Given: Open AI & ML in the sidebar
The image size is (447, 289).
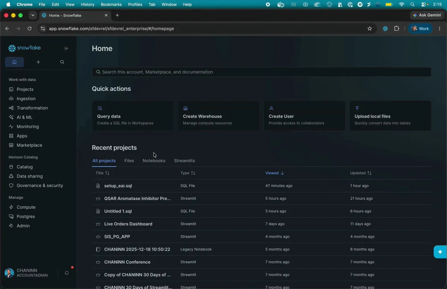Looking at the screenshot, I should click(25, 117).
